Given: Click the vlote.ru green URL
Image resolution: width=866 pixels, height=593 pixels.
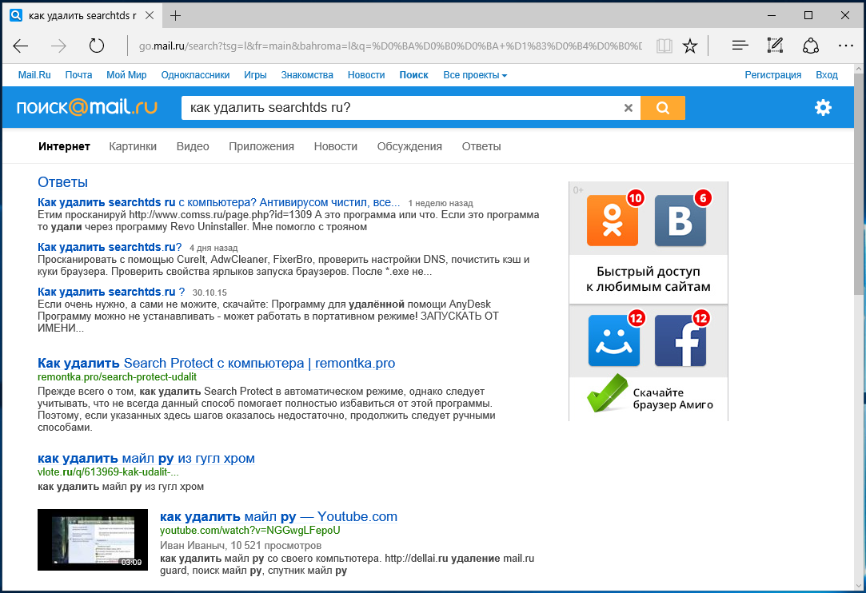Looking at the screenshot, I should [108, 472].
